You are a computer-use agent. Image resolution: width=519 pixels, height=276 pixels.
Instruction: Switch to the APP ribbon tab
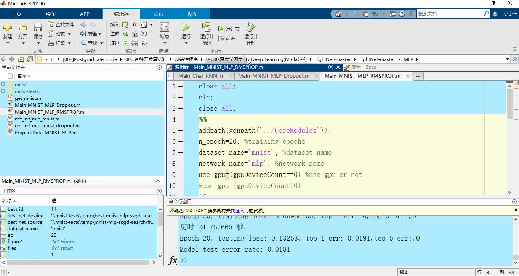(85, 14)
